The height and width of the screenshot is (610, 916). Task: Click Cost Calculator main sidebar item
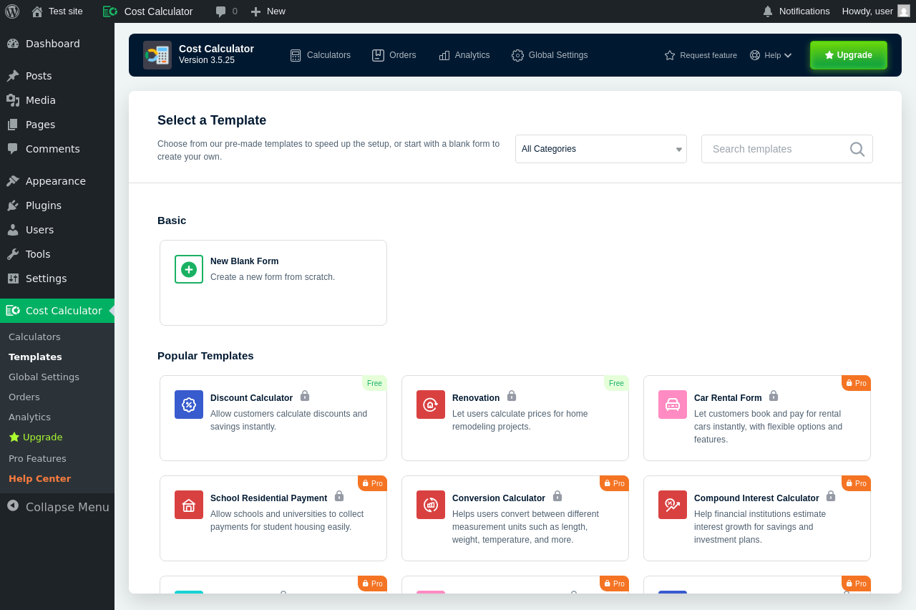click(57, 311)
